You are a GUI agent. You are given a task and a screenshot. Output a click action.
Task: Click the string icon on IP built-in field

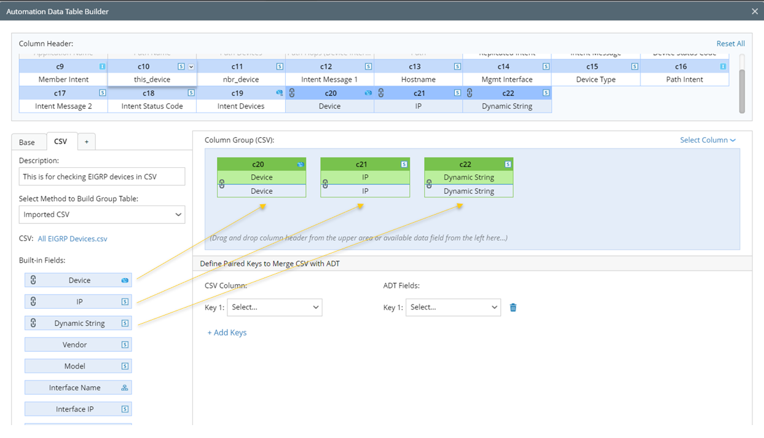pyautogui.click(x=125, y=301)
